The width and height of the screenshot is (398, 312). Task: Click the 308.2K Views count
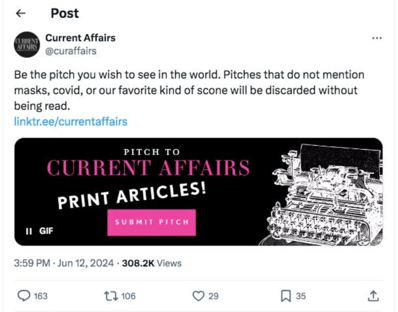pyautogui.click(x=152, y=263)
